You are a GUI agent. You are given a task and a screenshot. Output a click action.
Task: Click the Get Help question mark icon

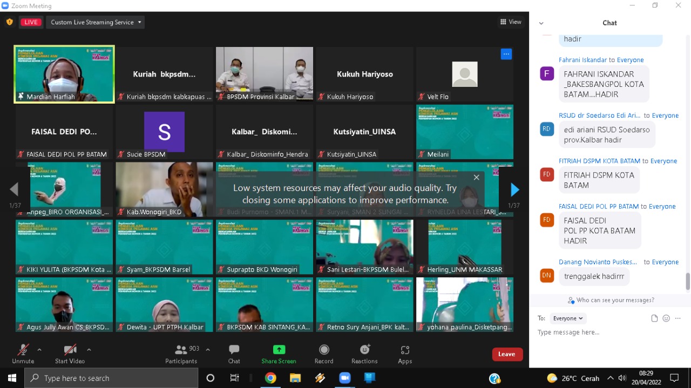(494, 378)
